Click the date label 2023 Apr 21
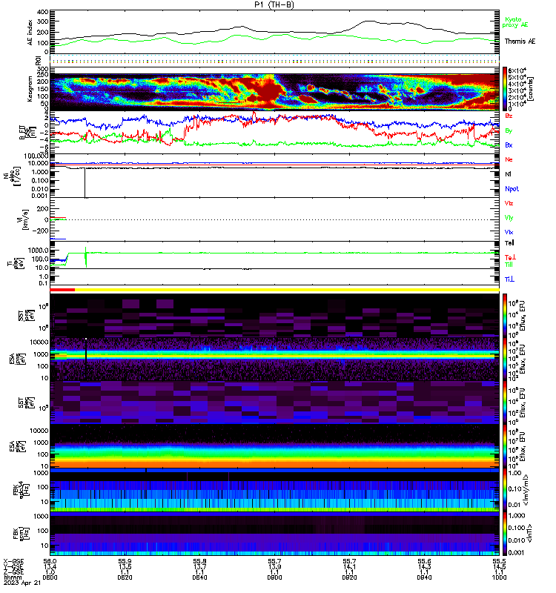 pyautogui.click(x=22, y=583)
